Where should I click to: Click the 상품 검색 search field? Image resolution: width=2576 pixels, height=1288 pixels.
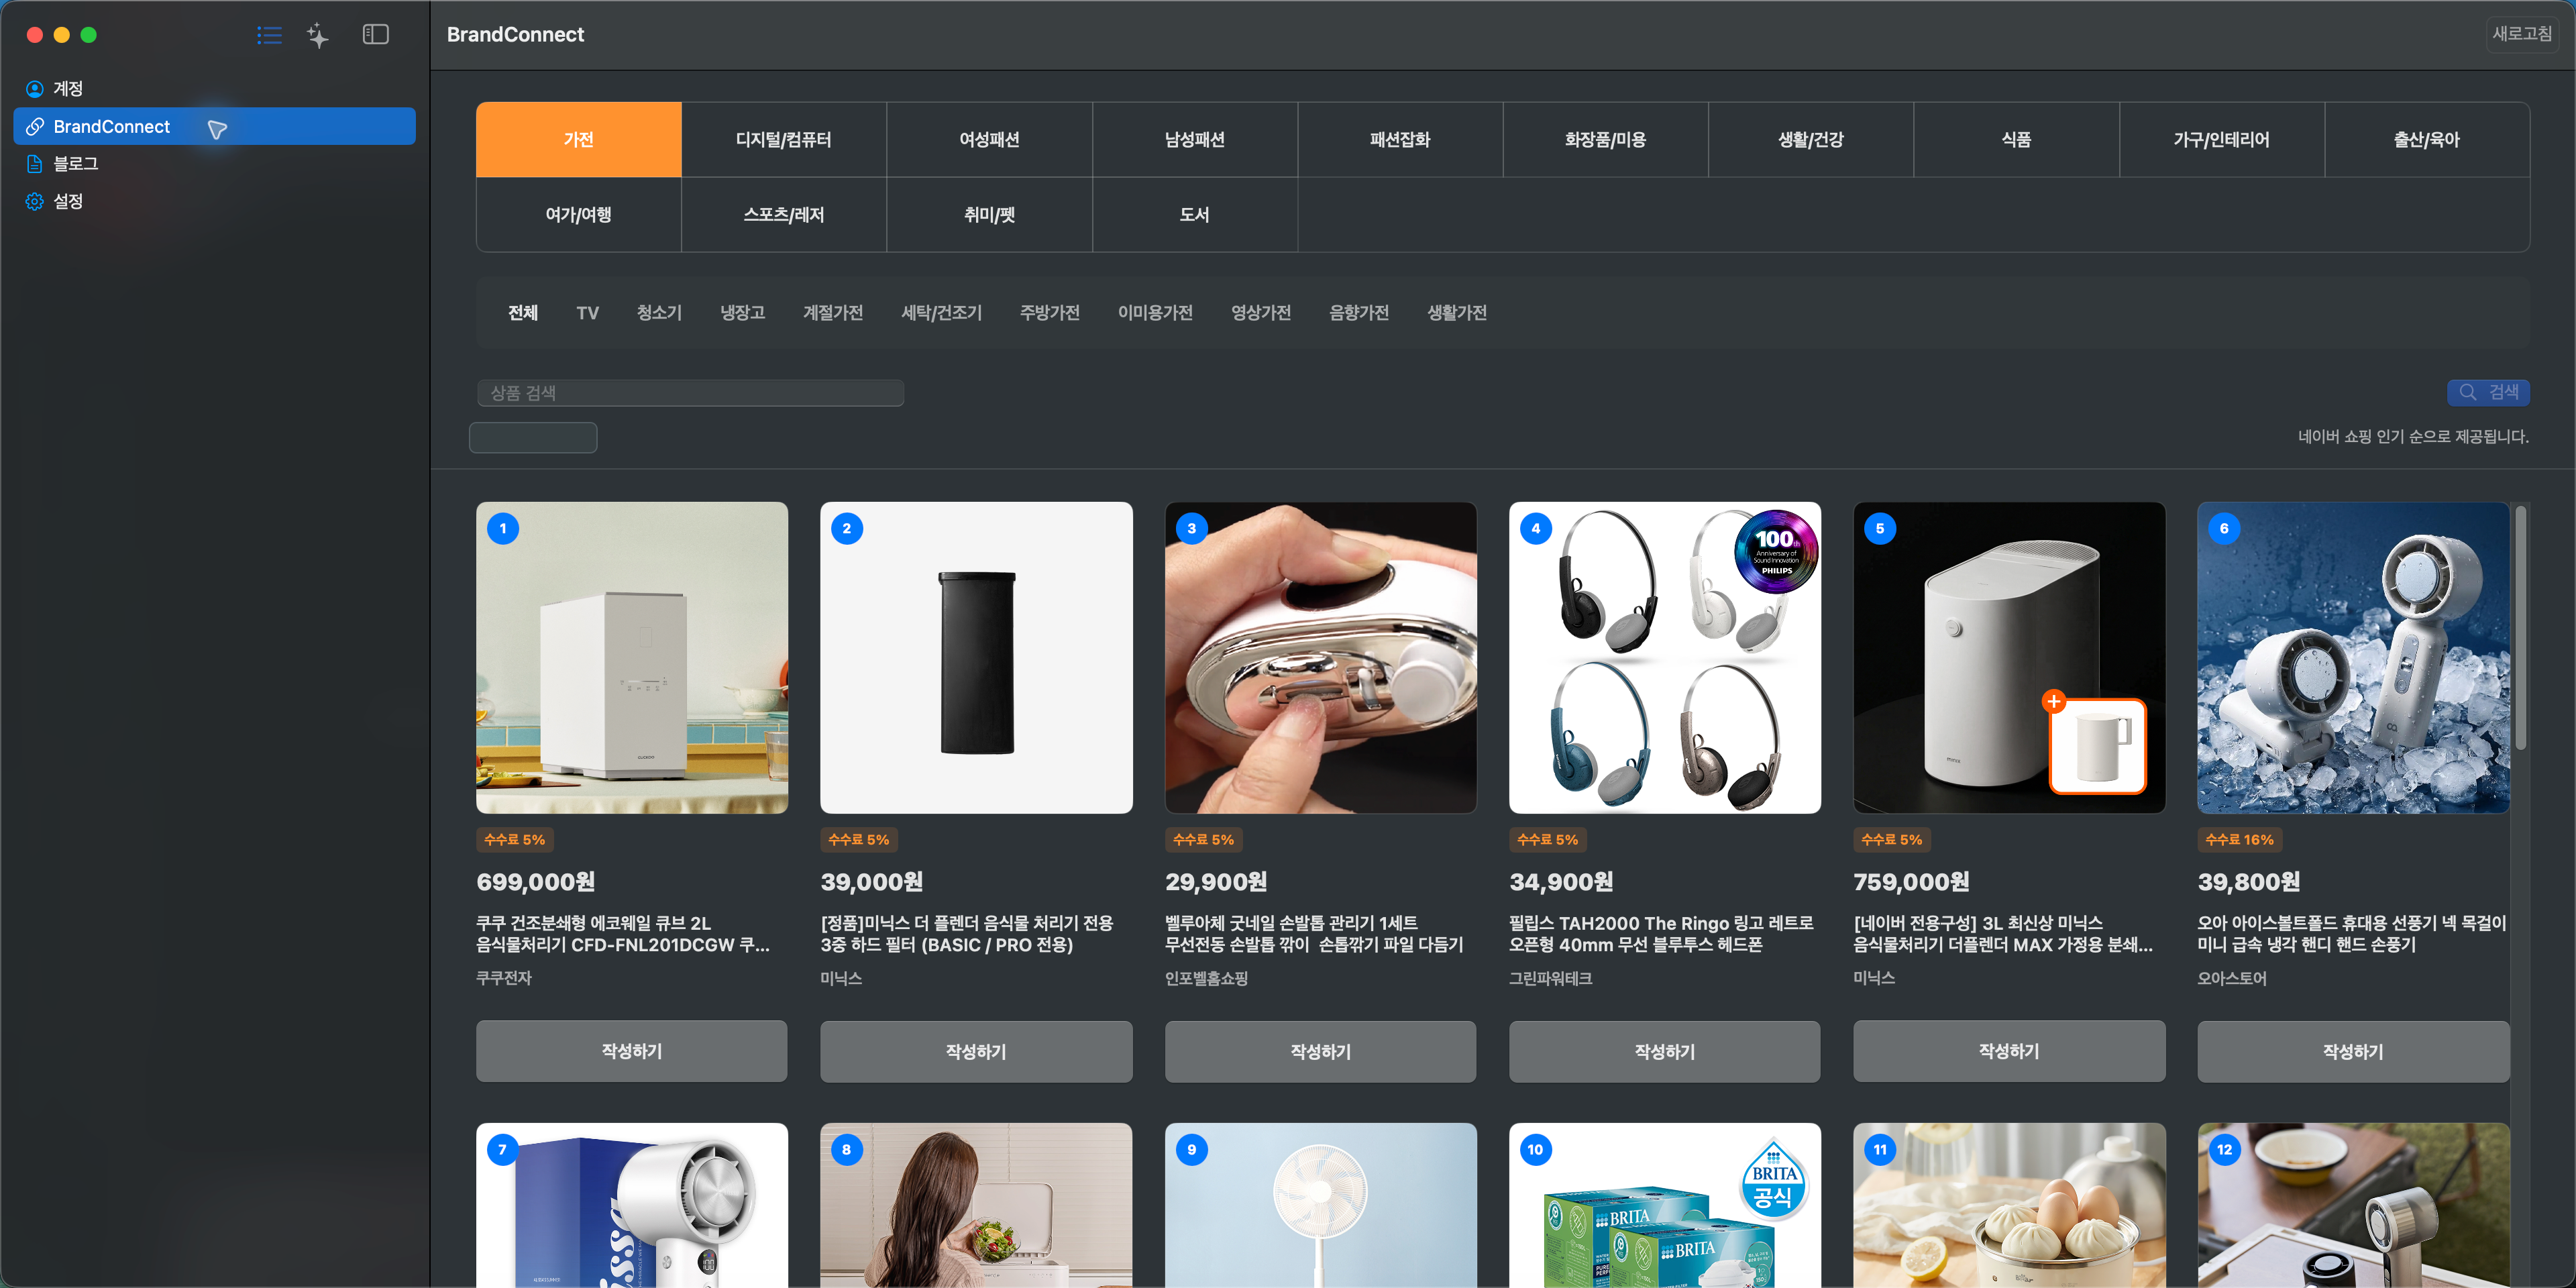[x=690, y=393]
